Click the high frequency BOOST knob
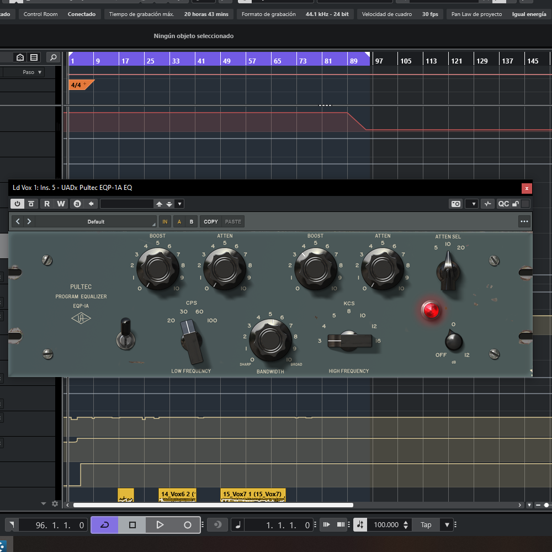Screen dimensions: 552x552 click(315, 269)
